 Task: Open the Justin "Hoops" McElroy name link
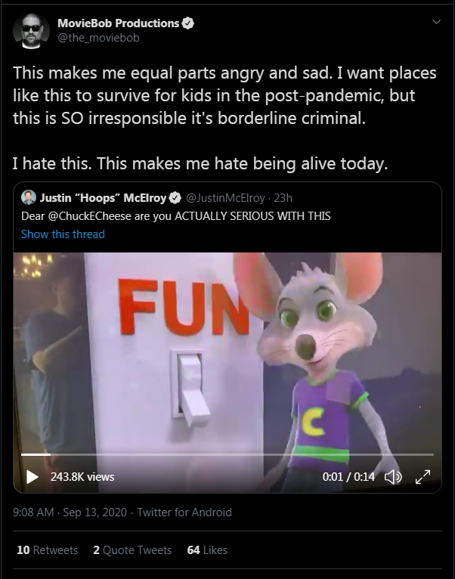point(103,198)
